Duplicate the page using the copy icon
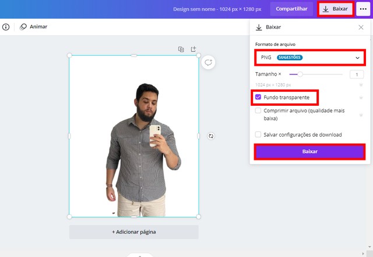373x257 pixels. point(181,49)
